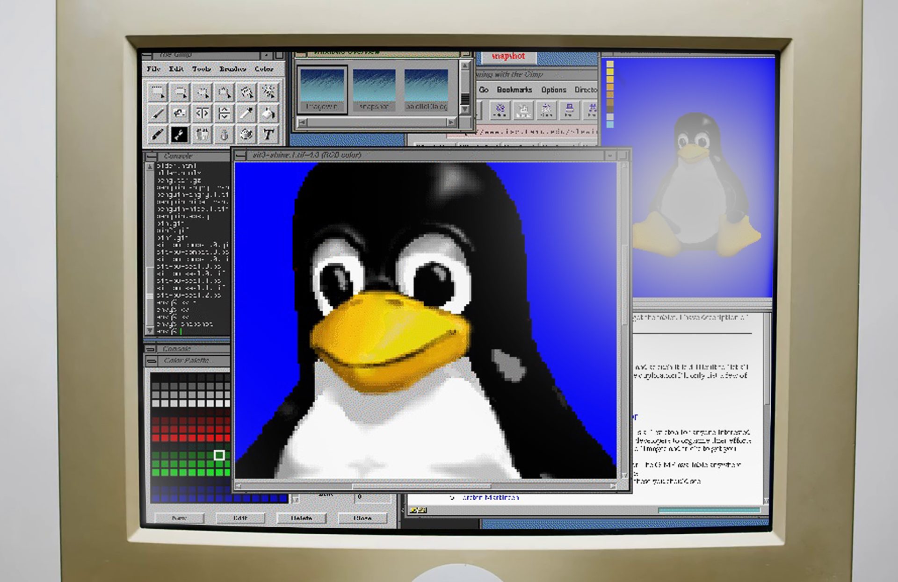Screen dimensions: 898x582
Task: Select the Intelligent Scissors sparkle tool
Action: (x=268, y=92)
